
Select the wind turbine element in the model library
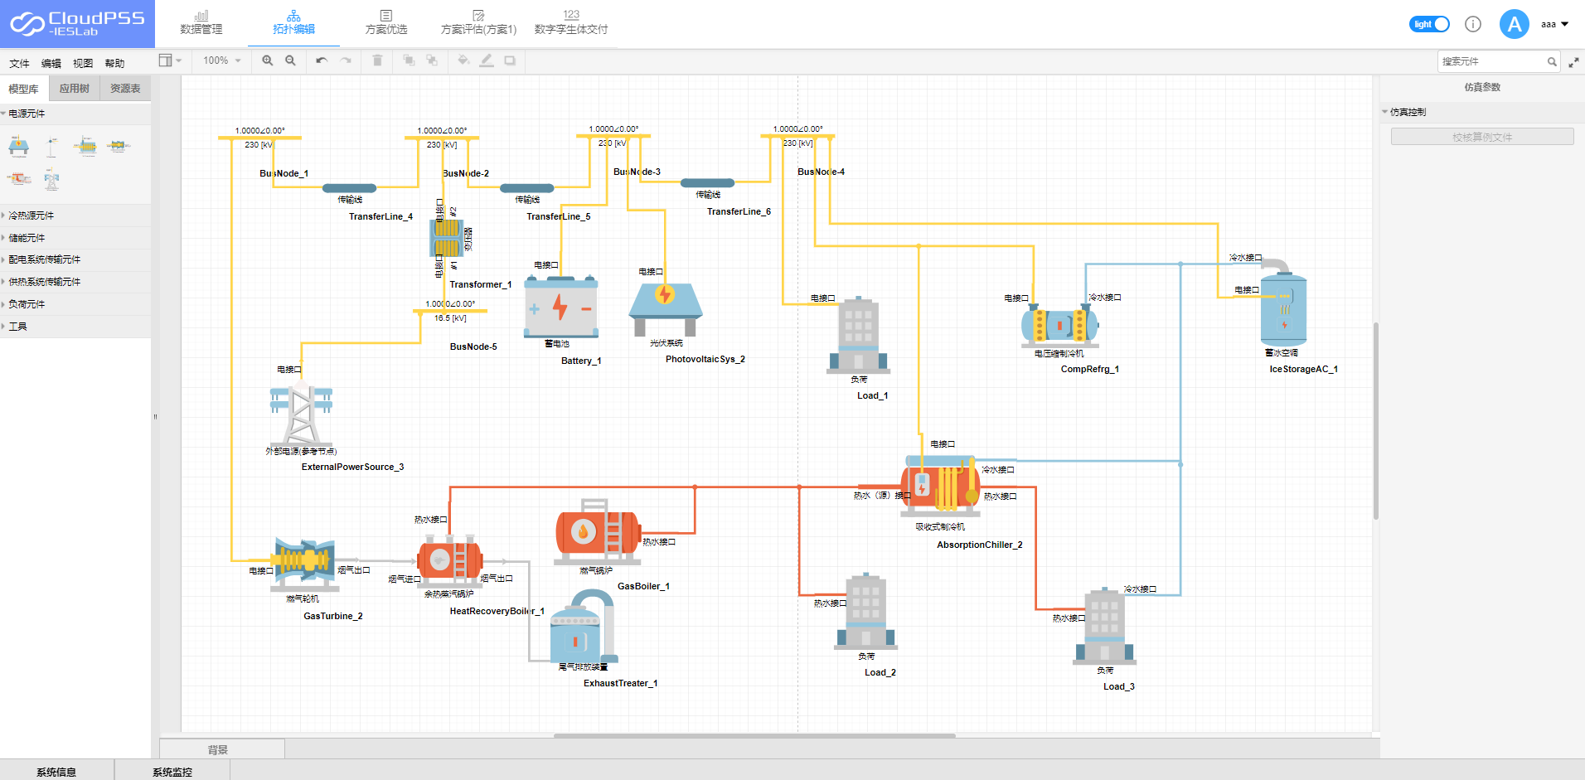(x=52, y=147)
